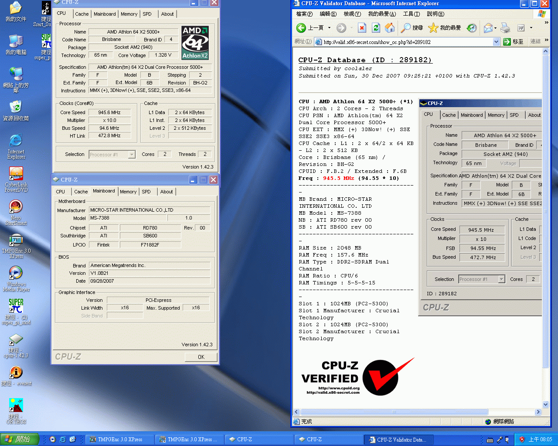
Task: Open the IE File menu (檔案)
Action: pos(304,14)
